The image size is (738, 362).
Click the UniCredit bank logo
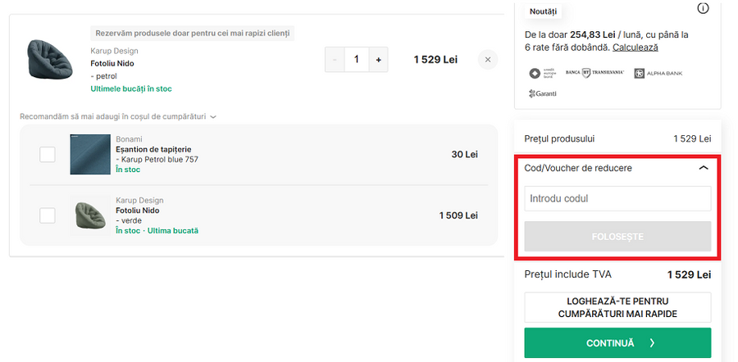pos(542,74)
